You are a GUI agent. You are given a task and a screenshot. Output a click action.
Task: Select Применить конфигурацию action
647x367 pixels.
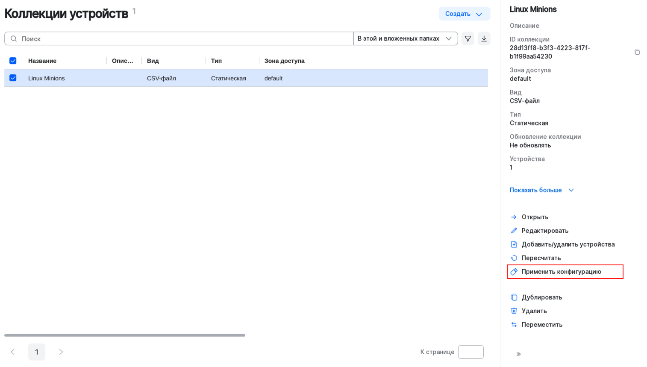click(562, 271)
